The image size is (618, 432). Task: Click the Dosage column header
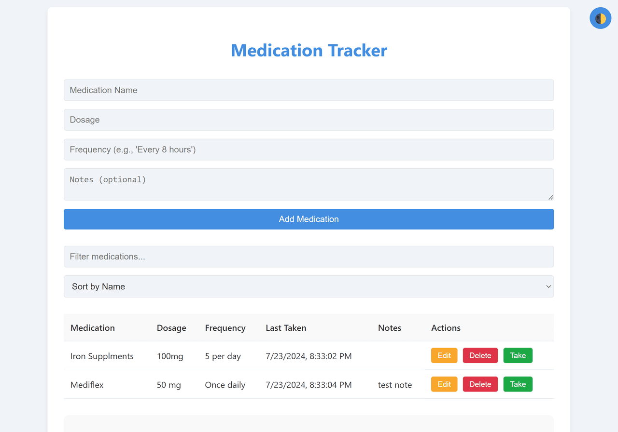coord(171,328)
